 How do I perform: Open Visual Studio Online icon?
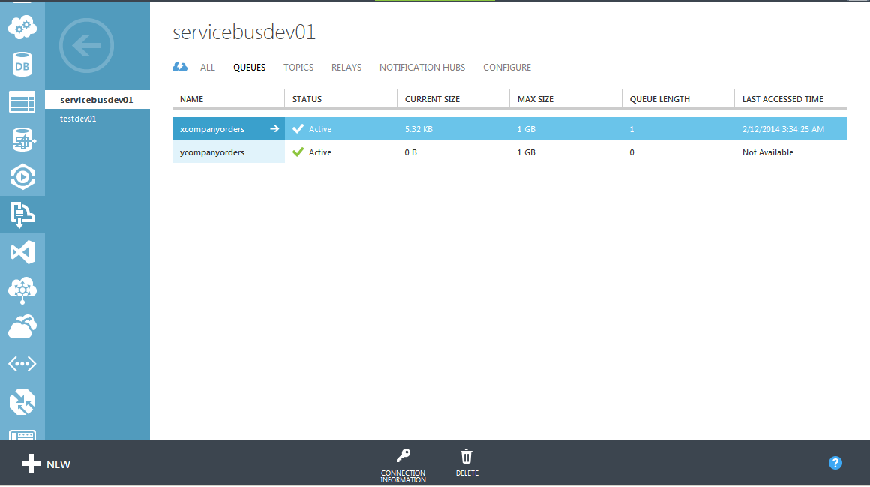coord(22,253)
